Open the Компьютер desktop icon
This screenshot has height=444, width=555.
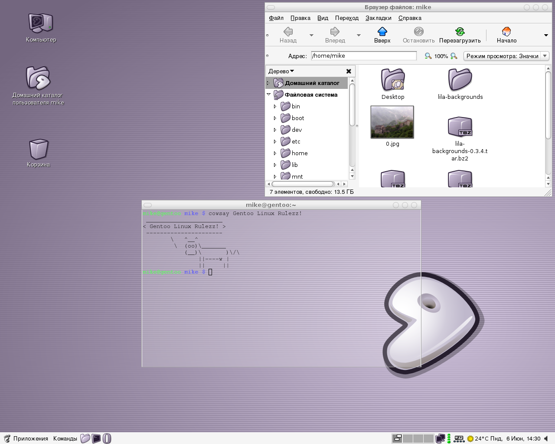41,23
